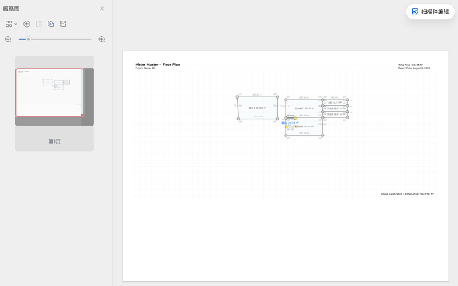Close the 缩略图 thumbnail panel
Viewport: 458px width, 286px height.
coord(102,9)
